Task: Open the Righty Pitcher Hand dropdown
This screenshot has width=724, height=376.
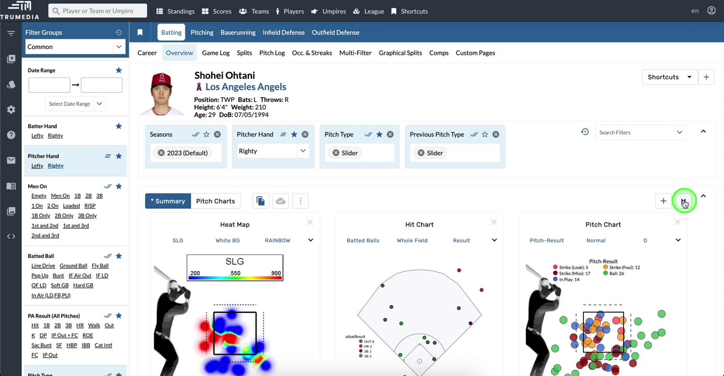Action: tap(272, 151)
